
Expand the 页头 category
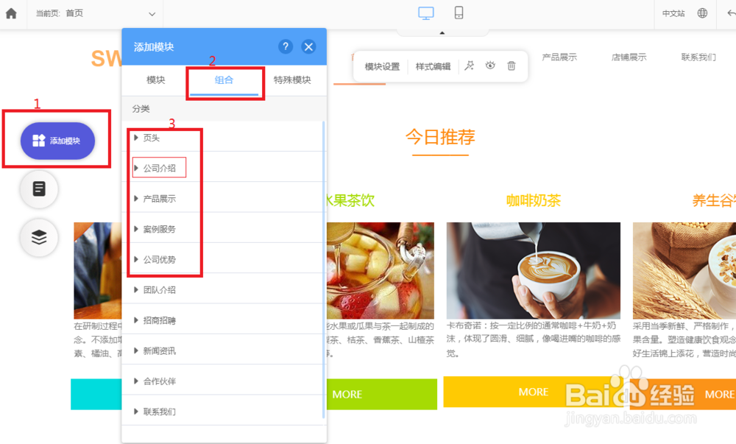click(x=222, y=138)
